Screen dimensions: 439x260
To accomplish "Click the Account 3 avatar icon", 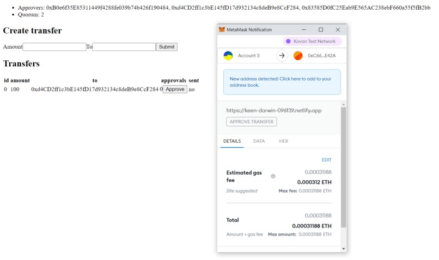I will [x=228, y=55].
